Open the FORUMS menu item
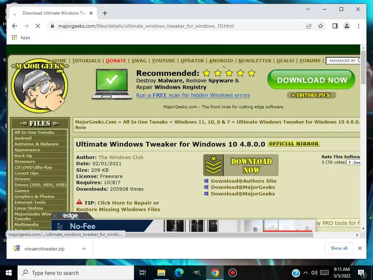This screenshot has width=373, height=280. [x=310, y=61]
